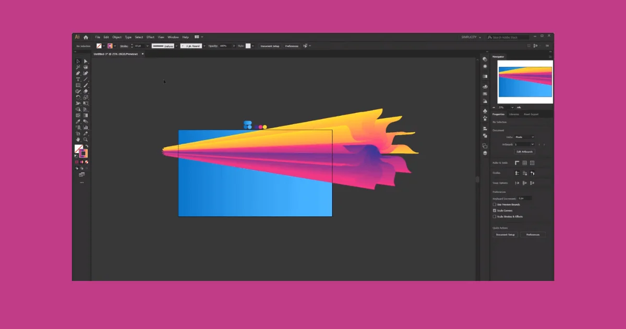
Task: Disable the Scale Corners checkbox
Action: (494, 210)
